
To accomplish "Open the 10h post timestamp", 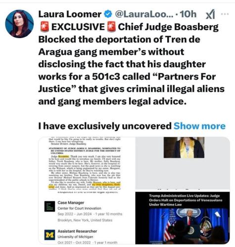I will click(x=188, y=14).
